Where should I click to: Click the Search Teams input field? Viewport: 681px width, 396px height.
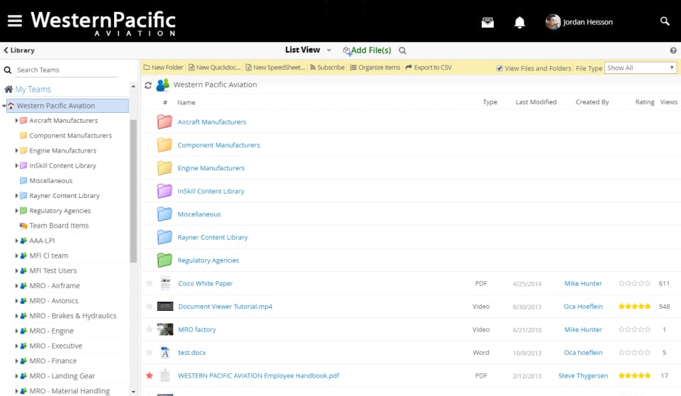pos(67,70)
